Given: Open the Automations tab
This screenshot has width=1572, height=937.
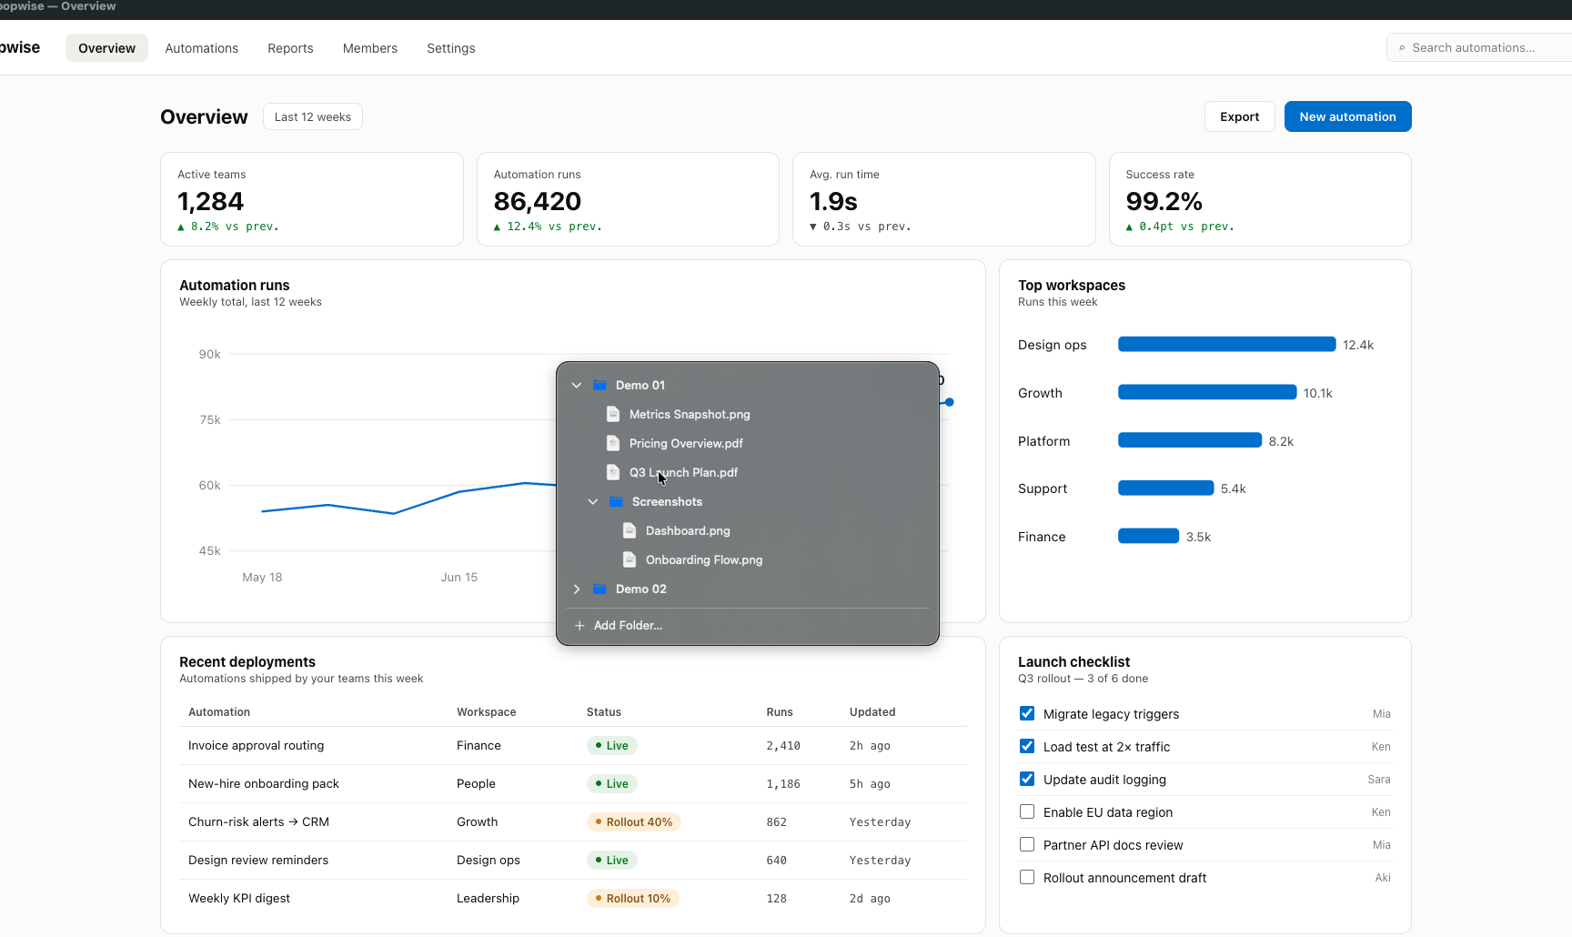Looking at the screenshot, I should click(x=202, y=48).
